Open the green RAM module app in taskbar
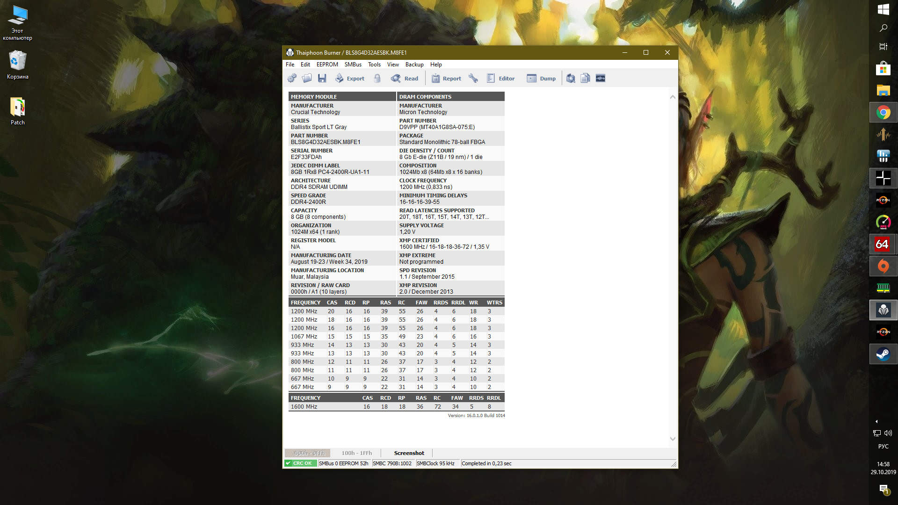Image resolution: width=898 pixels, height=505 pixels. click(x=884, y=288)
